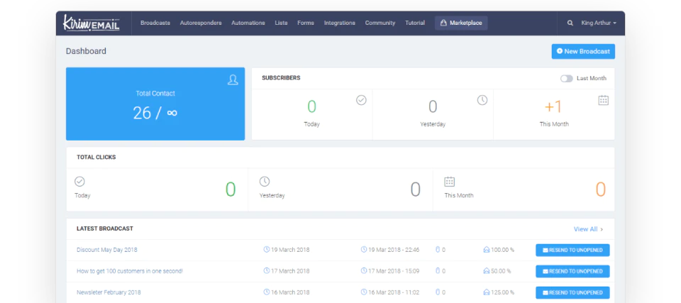Click clock icon beside 16 March 2018
The image size is (681, 303).
coord(267,292)
